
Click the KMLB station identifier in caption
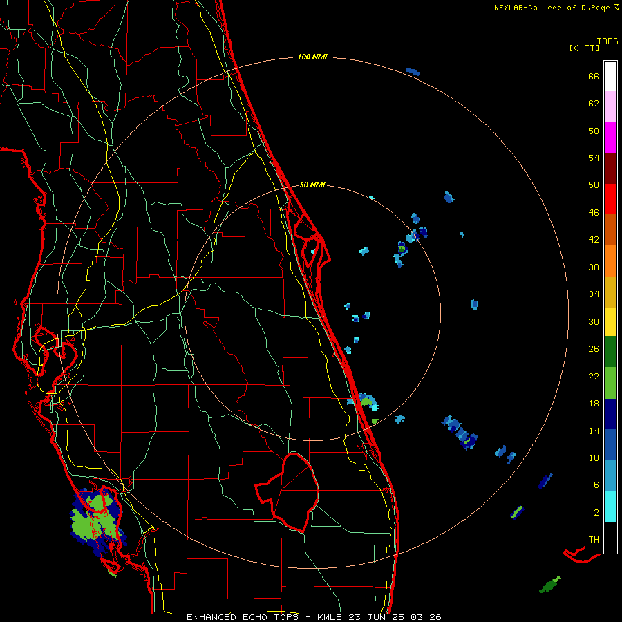click(331, 617)
